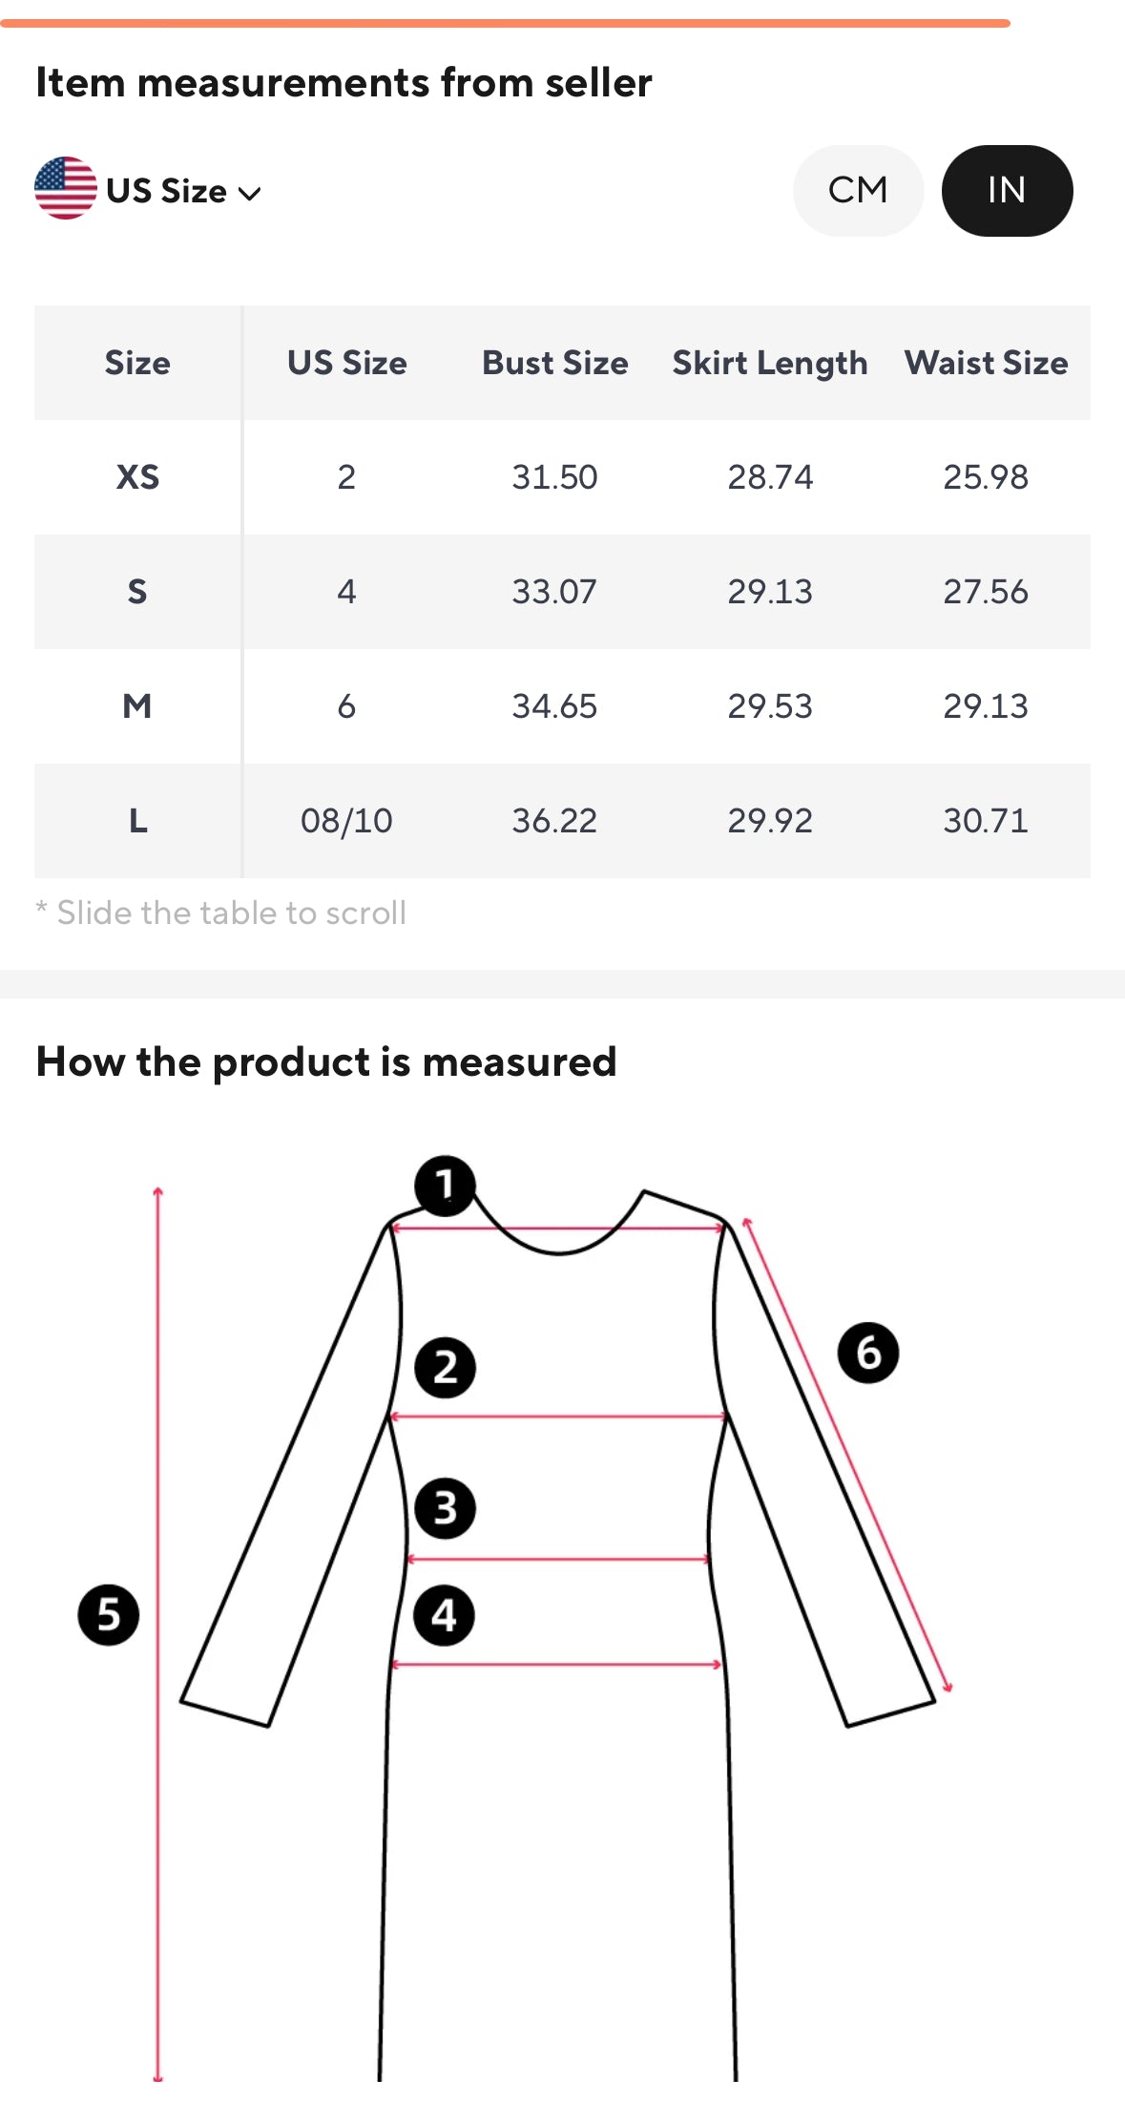Switch units to CM

(x=858, y=190)
